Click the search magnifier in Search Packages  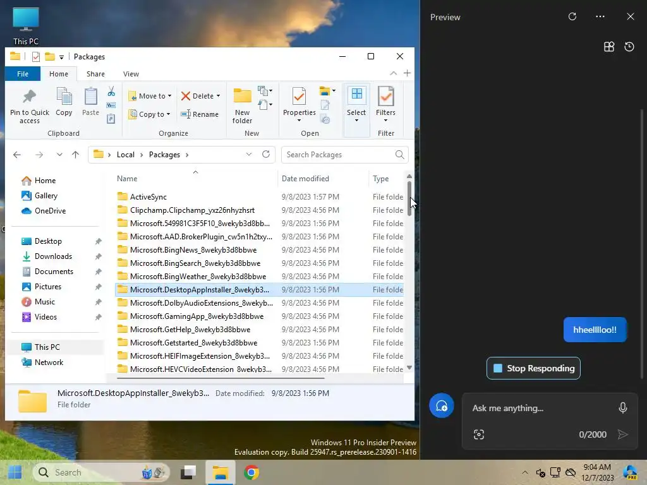coord(399,155)
